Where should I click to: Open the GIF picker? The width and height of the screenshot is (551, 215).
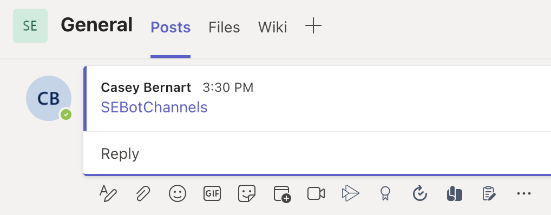pos(212,193)
